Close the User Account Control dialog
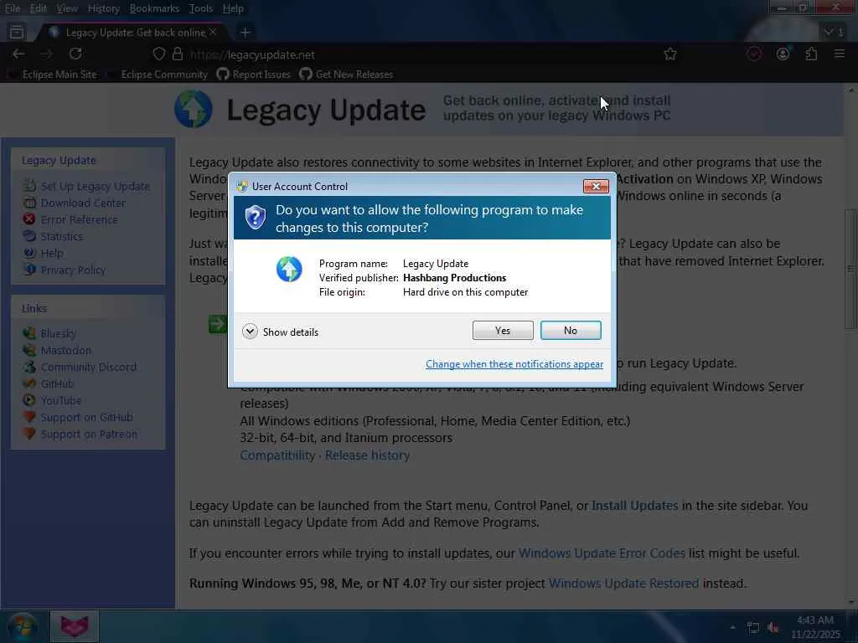Screen dimensions: 858x643 tap(596, 187)
